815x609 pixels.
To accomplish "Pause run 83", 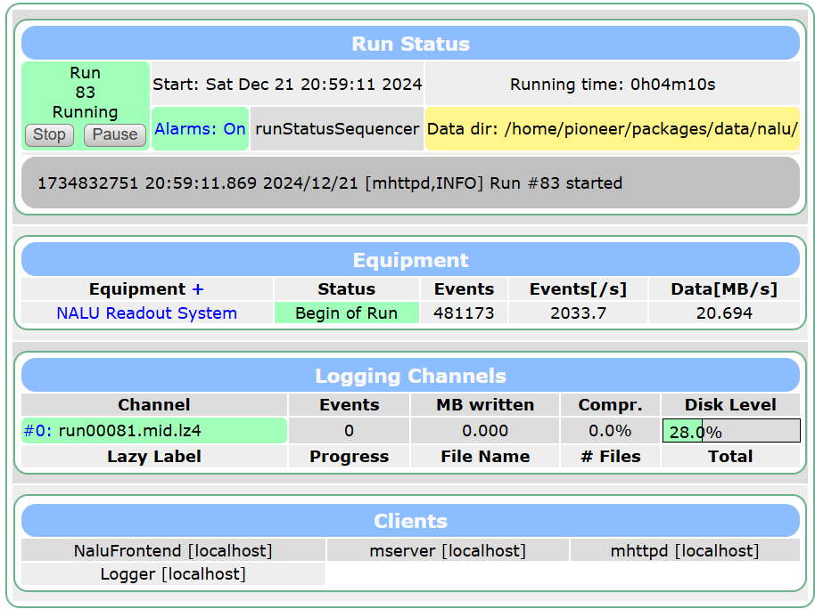I will tap(115, 135).
